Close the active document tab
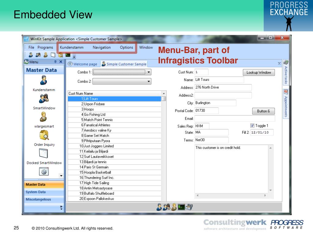 279,63
